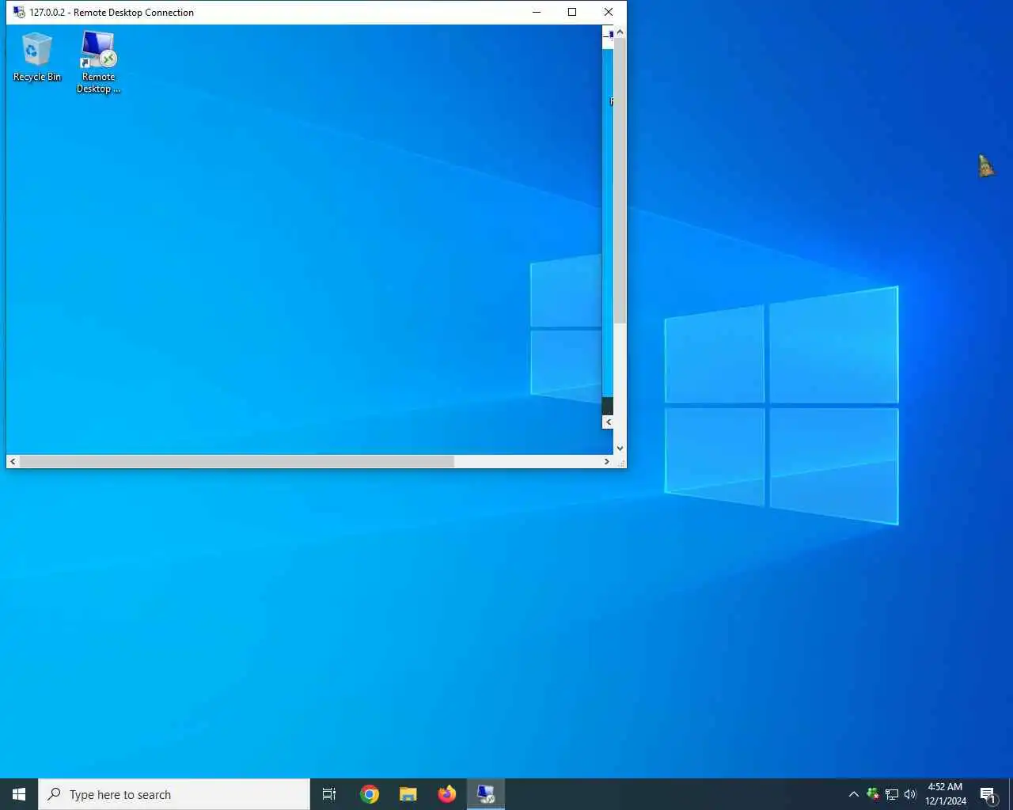Minimize the Remote Desktop Connection window

[x=537, y=12]
